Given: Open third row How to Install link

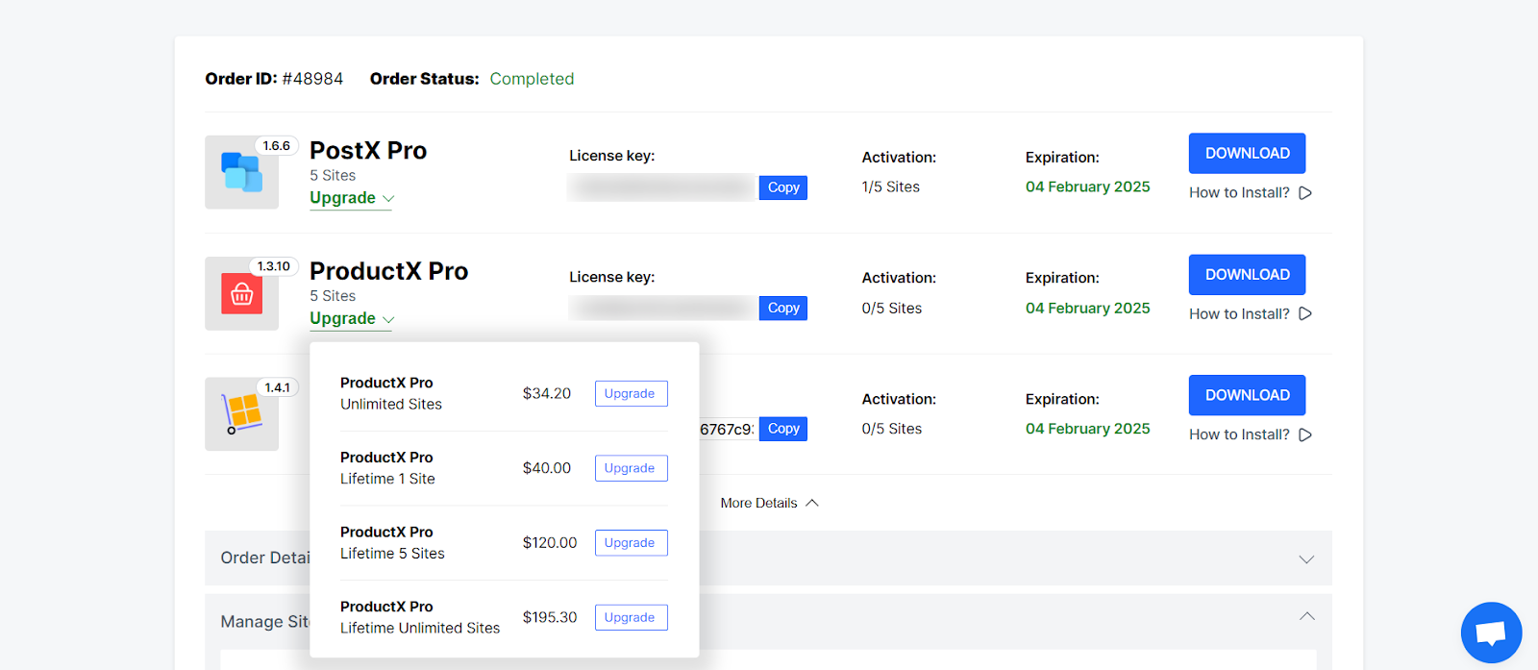Looking at the screenshot, I should [1239, 434].
